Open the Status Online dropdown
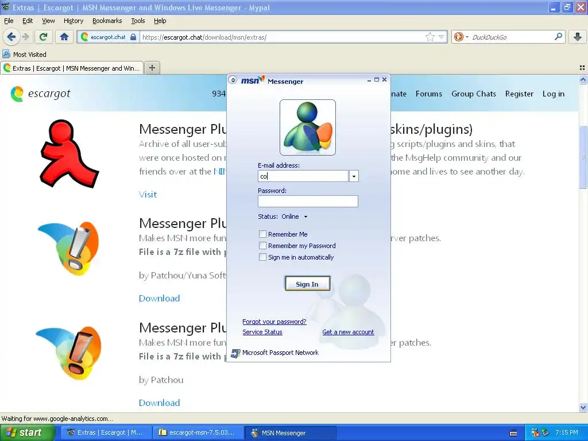 click(x=295, y=216)
